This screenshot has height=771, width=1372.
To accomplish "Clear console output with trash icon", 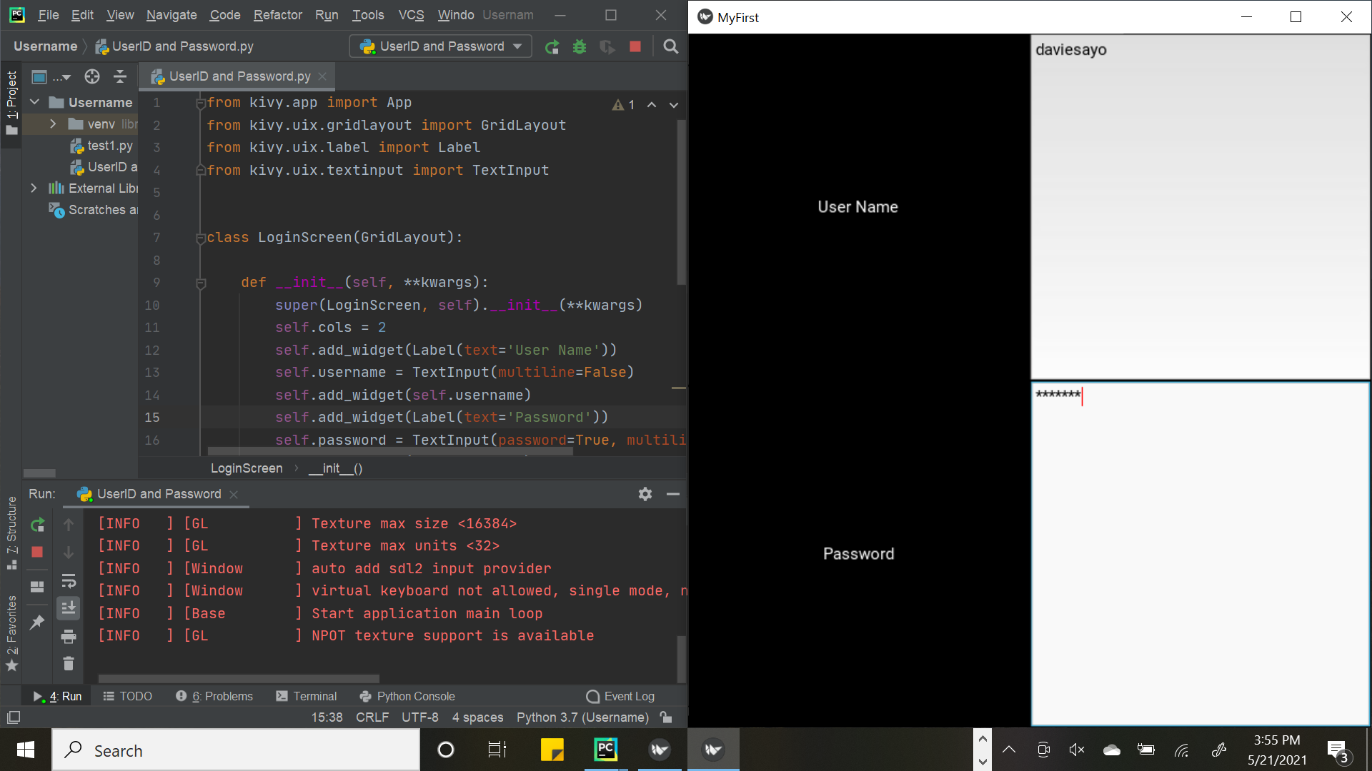I will (x=69, y=664).
